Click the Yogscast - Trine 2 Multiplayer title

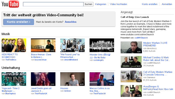10,90
